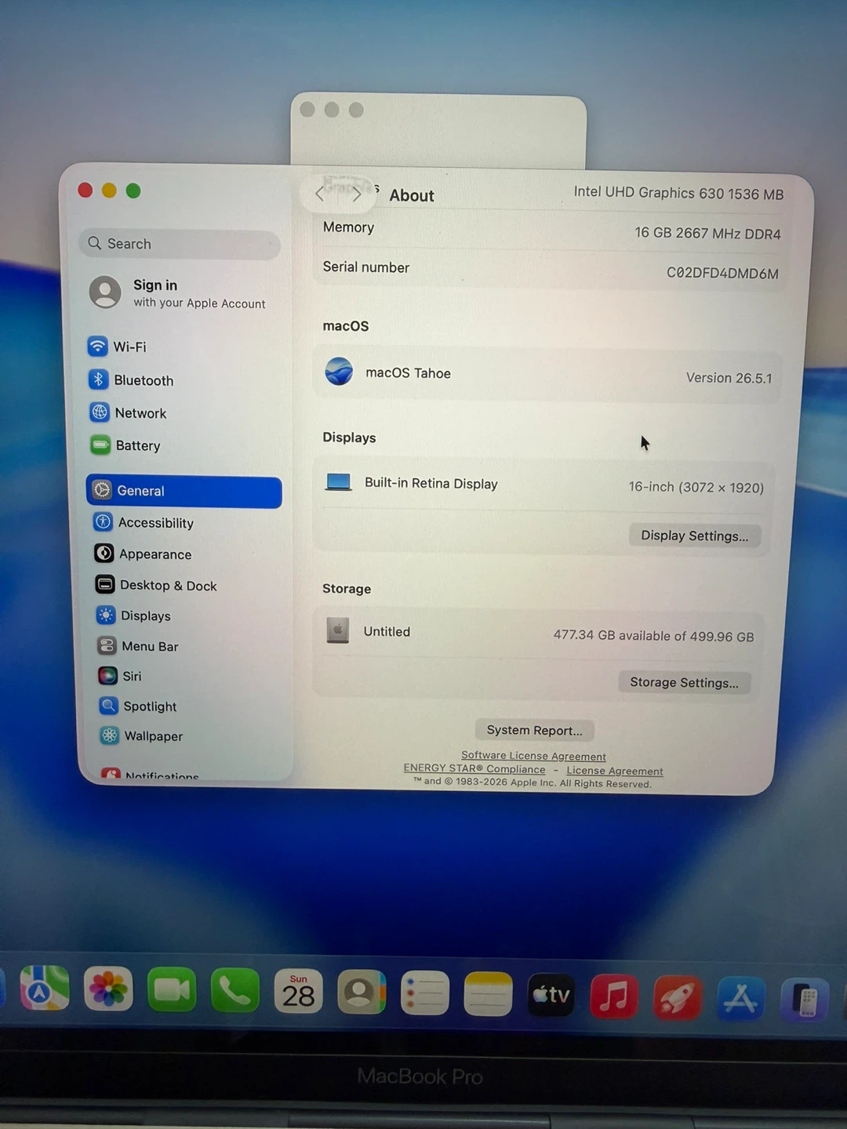This screenshot has height=1129, width=847.
Task: Open Appearance settings
Action: [x=143, y=554]
